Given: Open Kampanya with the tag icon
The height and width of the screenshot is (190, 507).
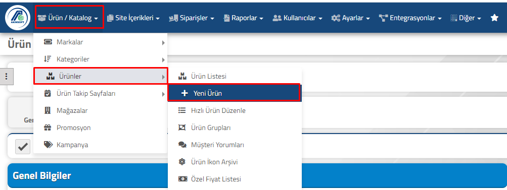Looking at the screenshot, I should [x=100, y=145].
